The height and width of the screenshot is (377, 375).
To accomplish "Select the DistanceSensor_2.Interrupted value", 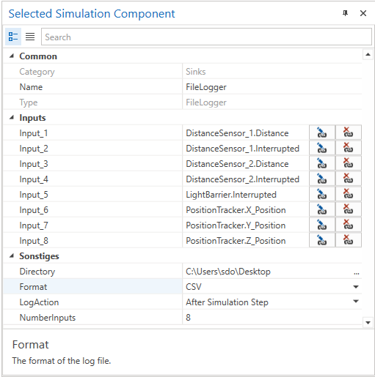I will [242, 179].
